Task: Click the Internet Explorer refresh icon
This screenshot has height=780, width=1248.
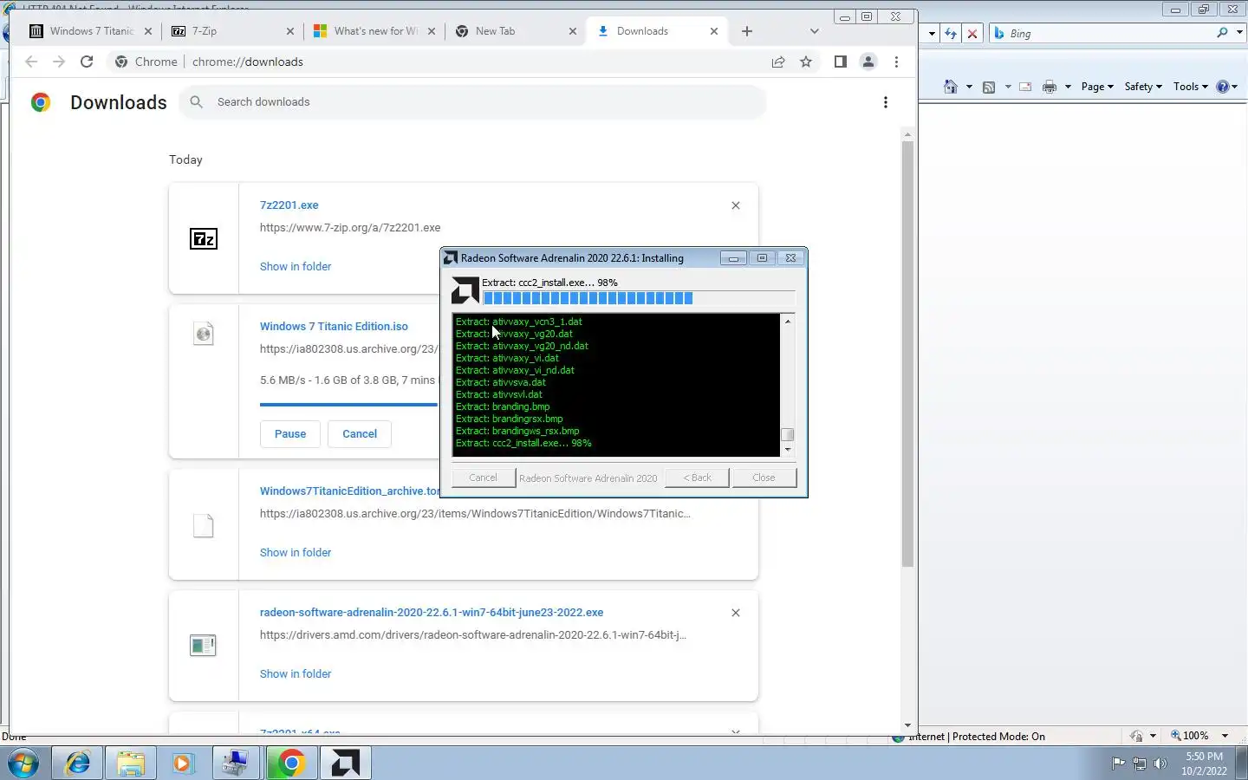Action: (951, 34)
